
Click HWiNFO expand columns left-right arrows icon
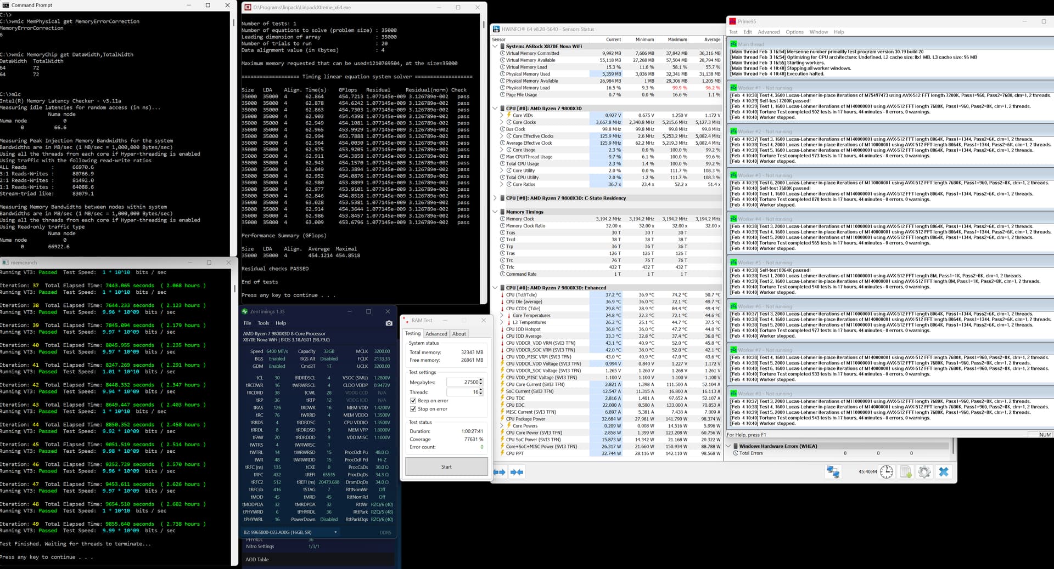[x=500, y=472]
